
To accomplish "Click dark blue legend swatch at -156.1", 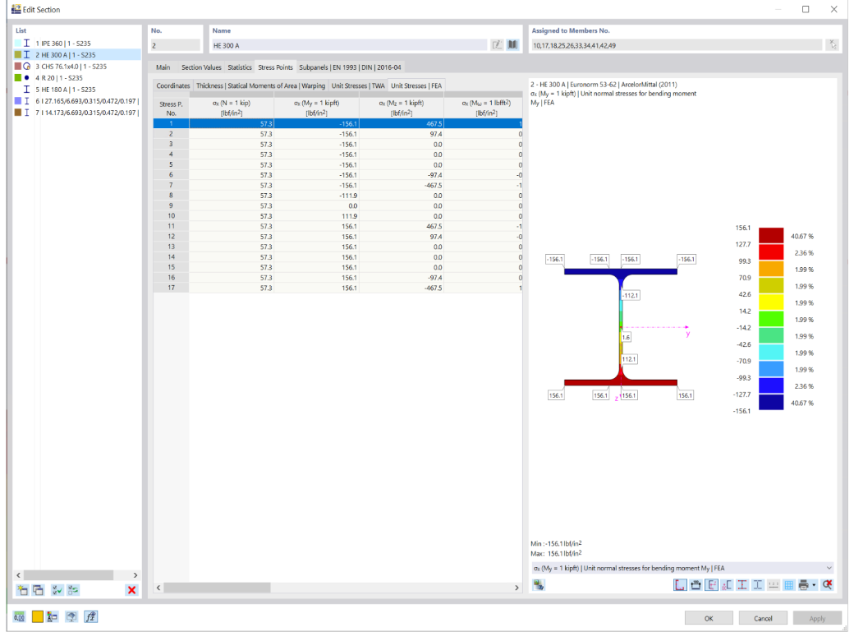I will tap(771, 403).
